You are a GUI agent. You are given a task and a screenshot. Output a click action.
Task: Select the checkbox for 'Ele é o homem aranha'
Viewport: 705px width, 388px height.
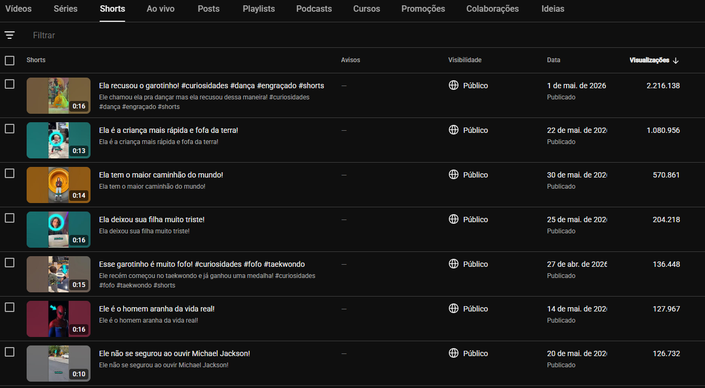pyautogui.click(x=10, y=307)
